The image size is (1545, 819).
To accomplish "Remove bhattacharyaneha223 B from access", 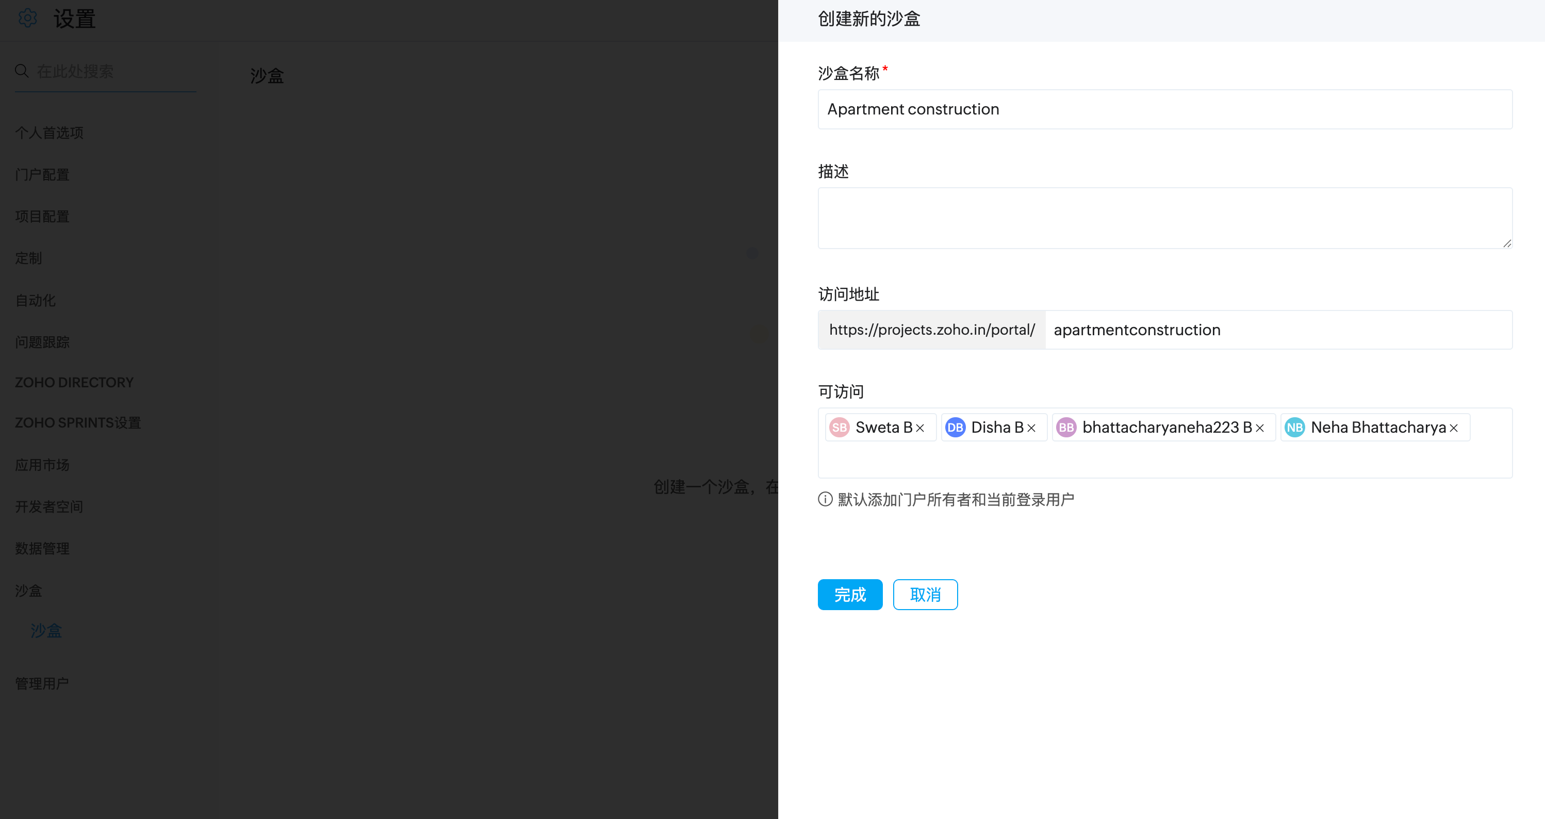I will (x=1259, y=428).
